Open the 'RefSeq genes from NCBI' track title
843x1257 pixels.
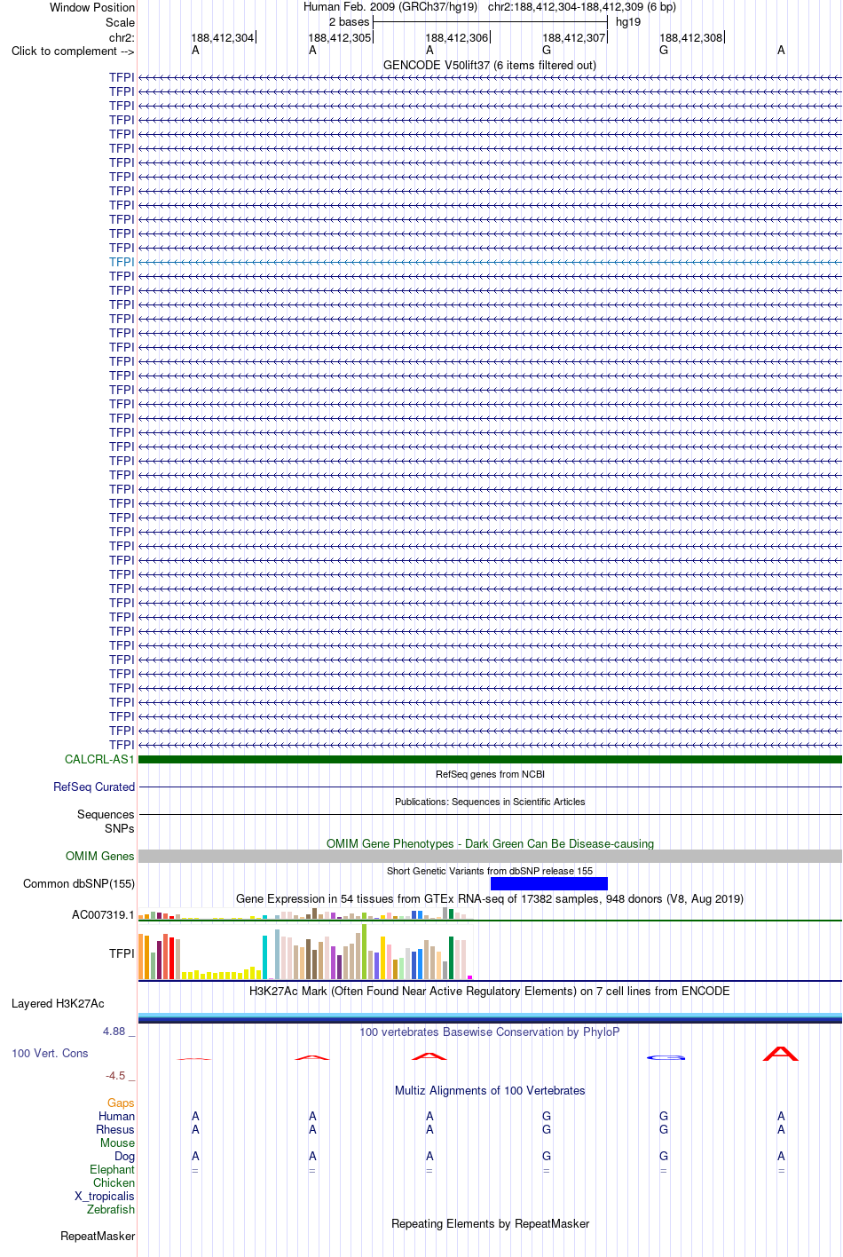click(490, 774)
